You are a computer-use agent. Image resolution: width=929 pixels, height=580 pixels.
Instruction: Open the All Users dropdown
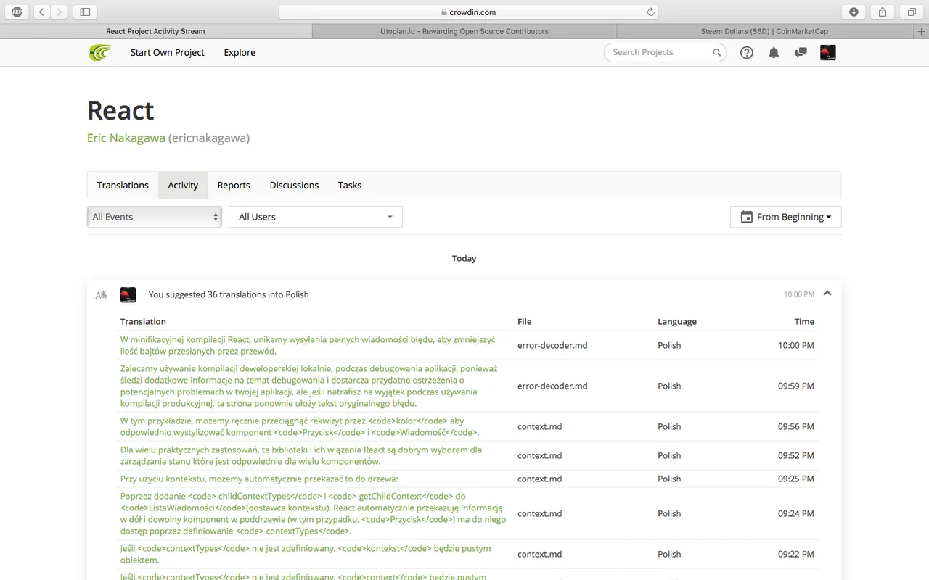click(x=316, y=217)
